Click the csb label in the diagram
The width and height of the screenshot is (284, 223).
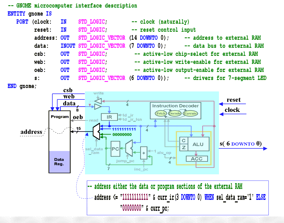click(x=68, y=90)
